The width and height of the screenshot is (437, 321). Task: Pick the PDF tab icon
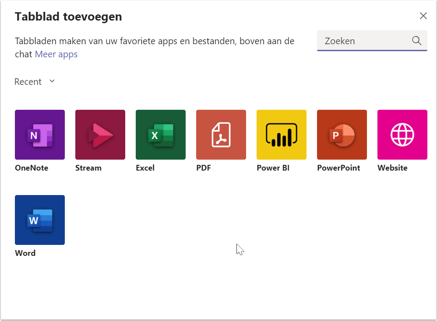221,135
